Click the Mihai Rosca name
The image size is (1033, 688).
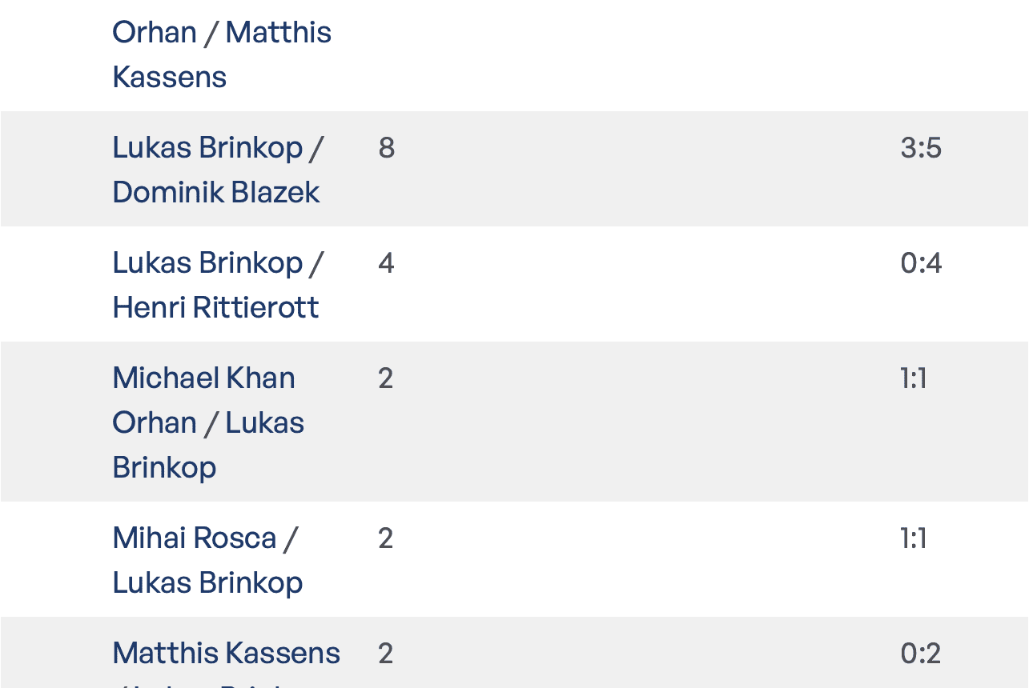(x=195, y=538)
